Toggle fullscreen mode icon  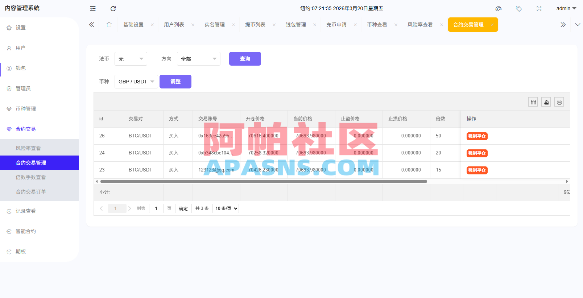[539, 9]
